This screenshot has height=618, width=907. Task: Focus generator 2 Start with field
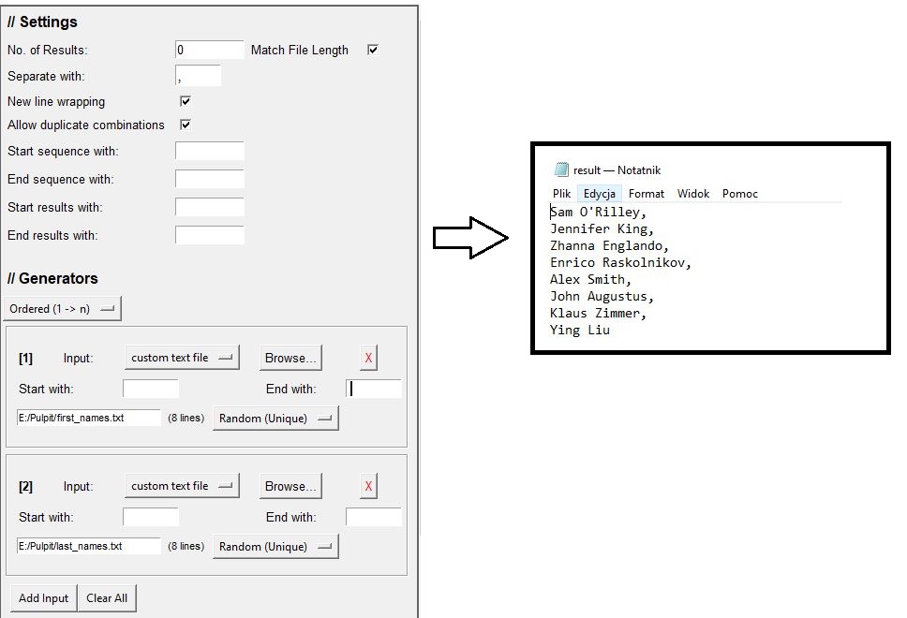151,518
